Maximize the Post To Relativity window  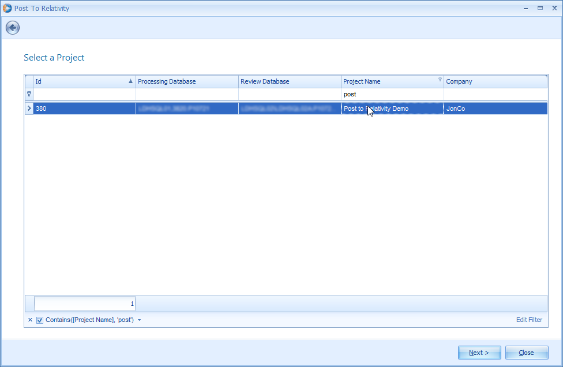tap(540, 8)
